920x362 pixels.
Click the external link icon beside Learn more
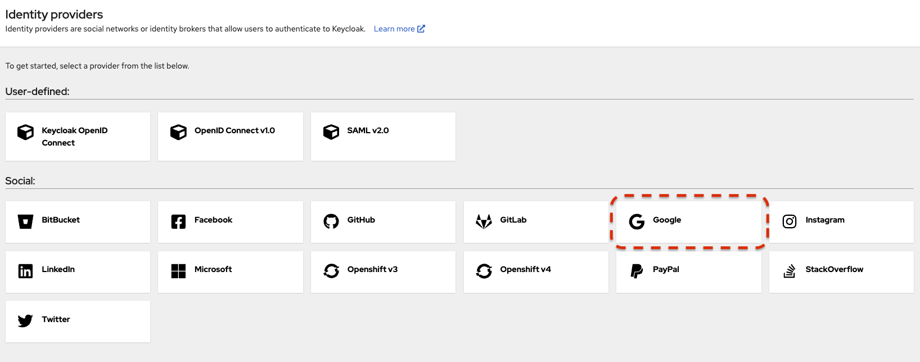421,29
